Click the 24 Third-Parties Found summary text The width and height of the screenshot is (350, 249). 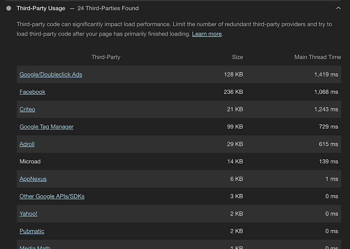pyautogui.click(x=108, y=8)
